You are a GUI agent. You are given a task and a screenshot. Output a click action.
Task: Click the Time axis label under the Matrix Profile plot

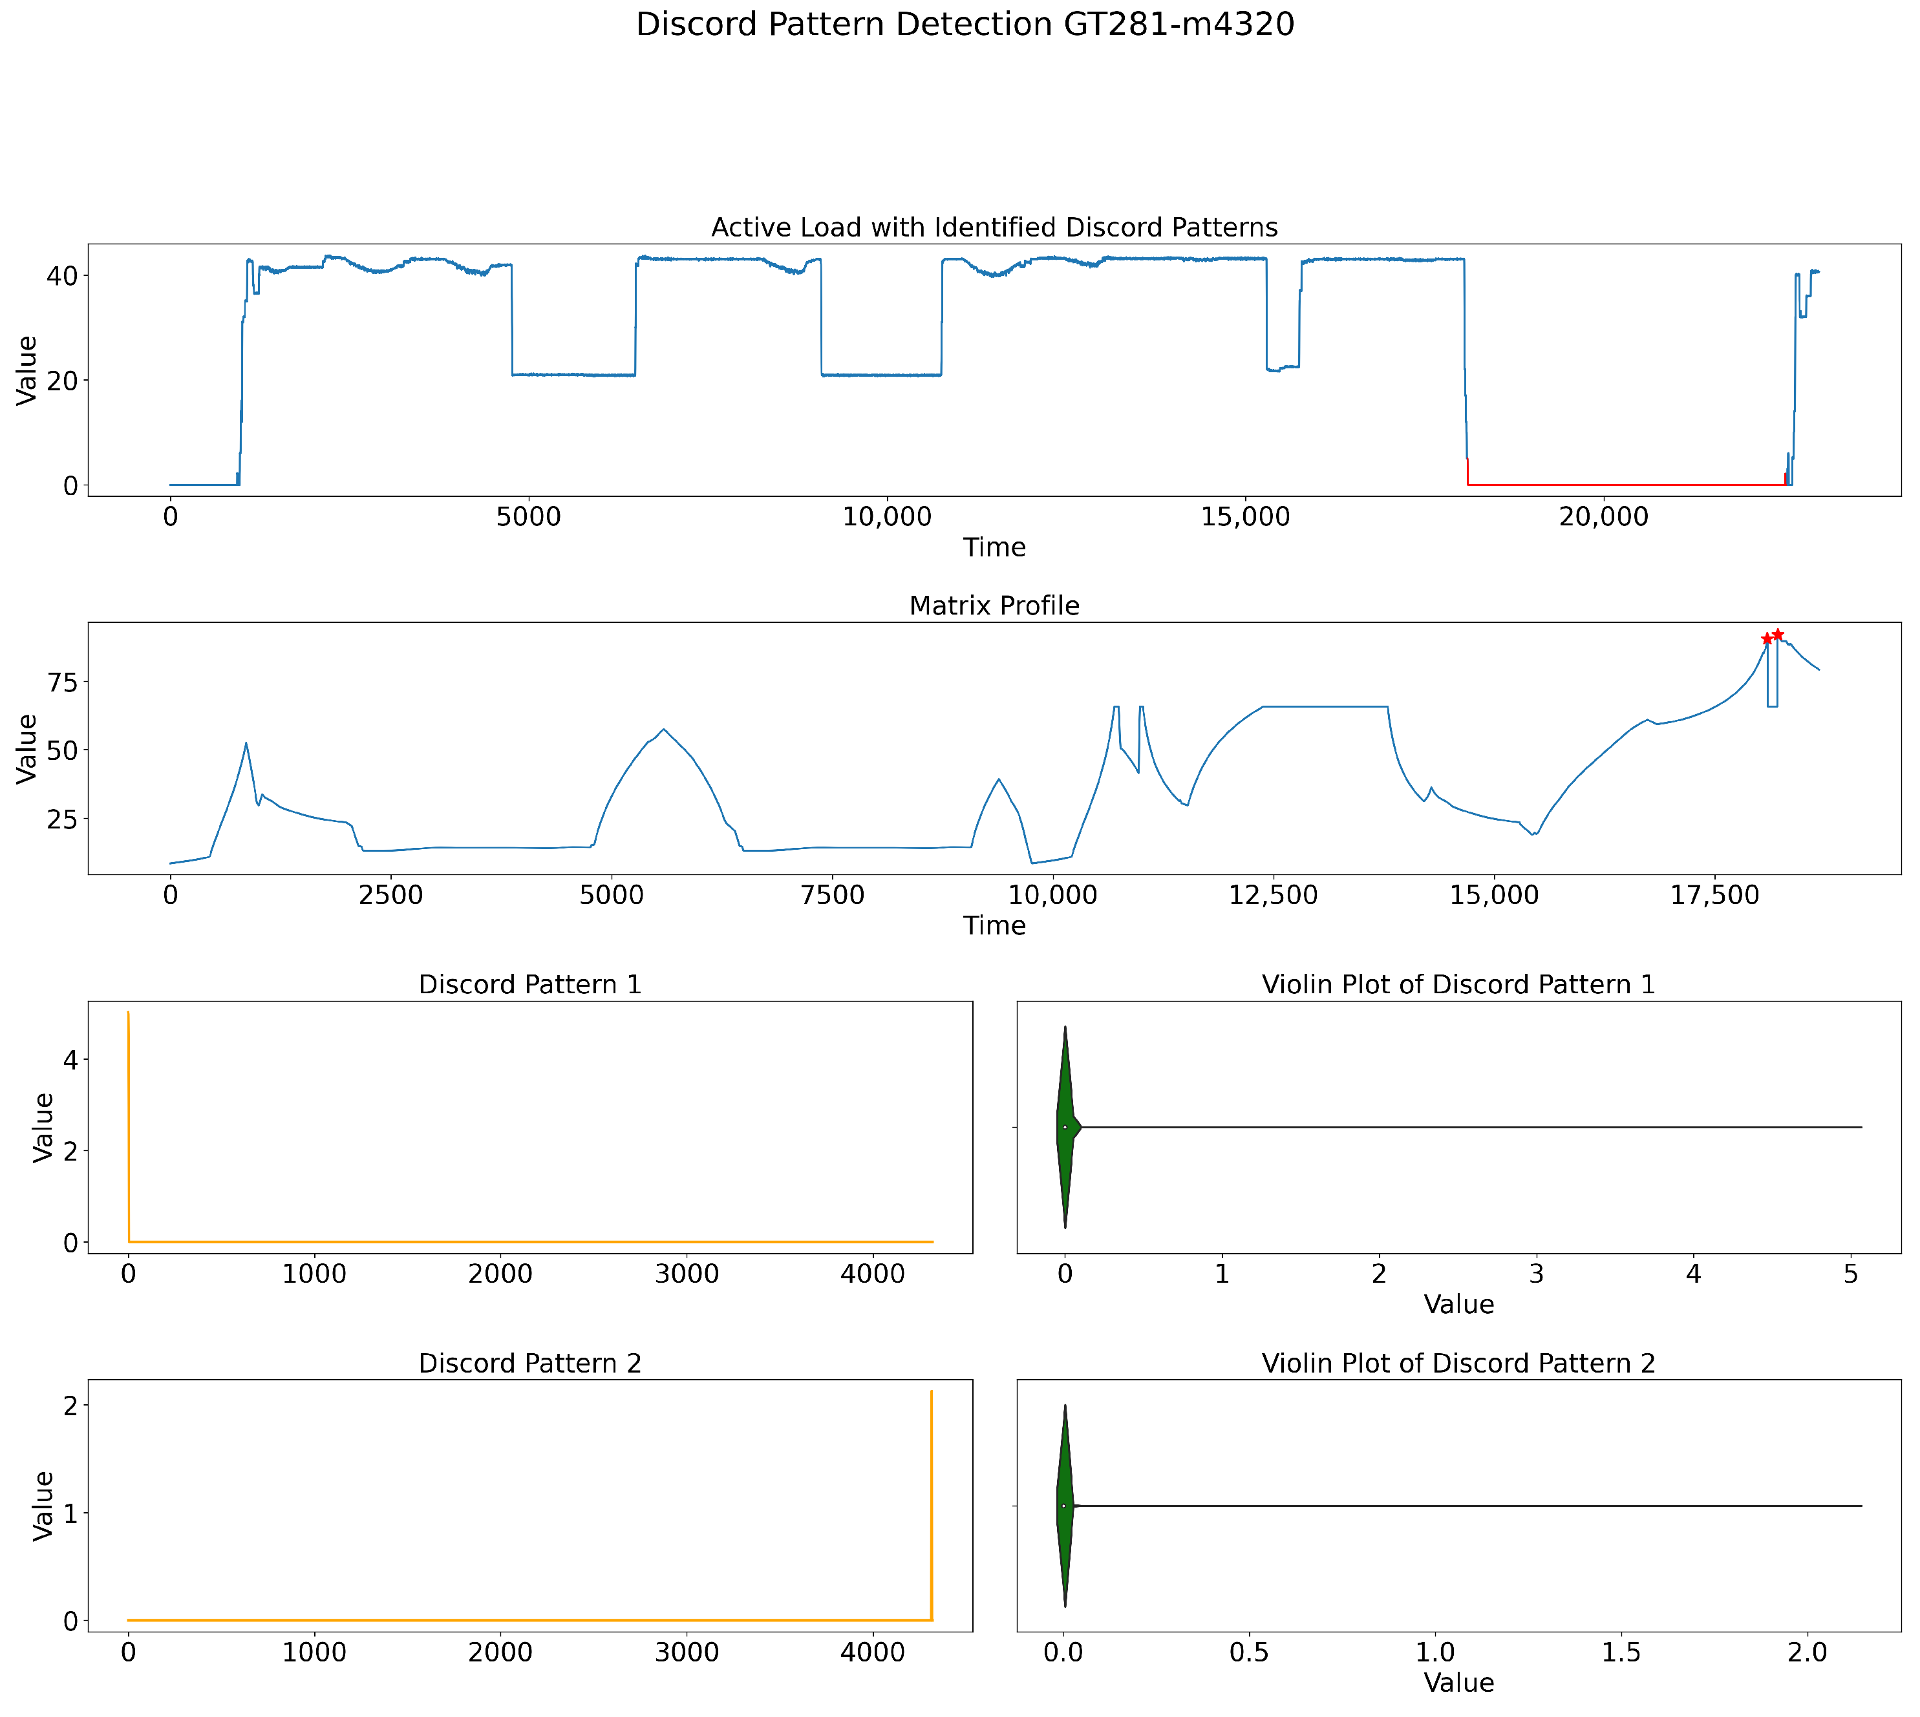(993, 927)
